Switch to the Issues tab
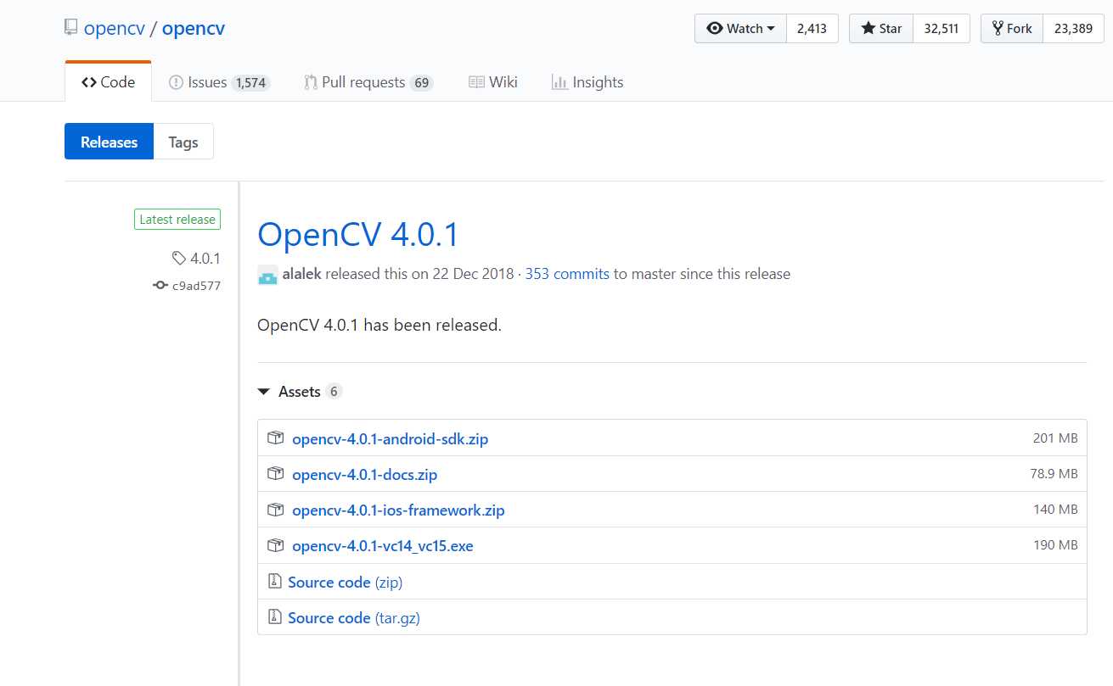 pos(219,82)
